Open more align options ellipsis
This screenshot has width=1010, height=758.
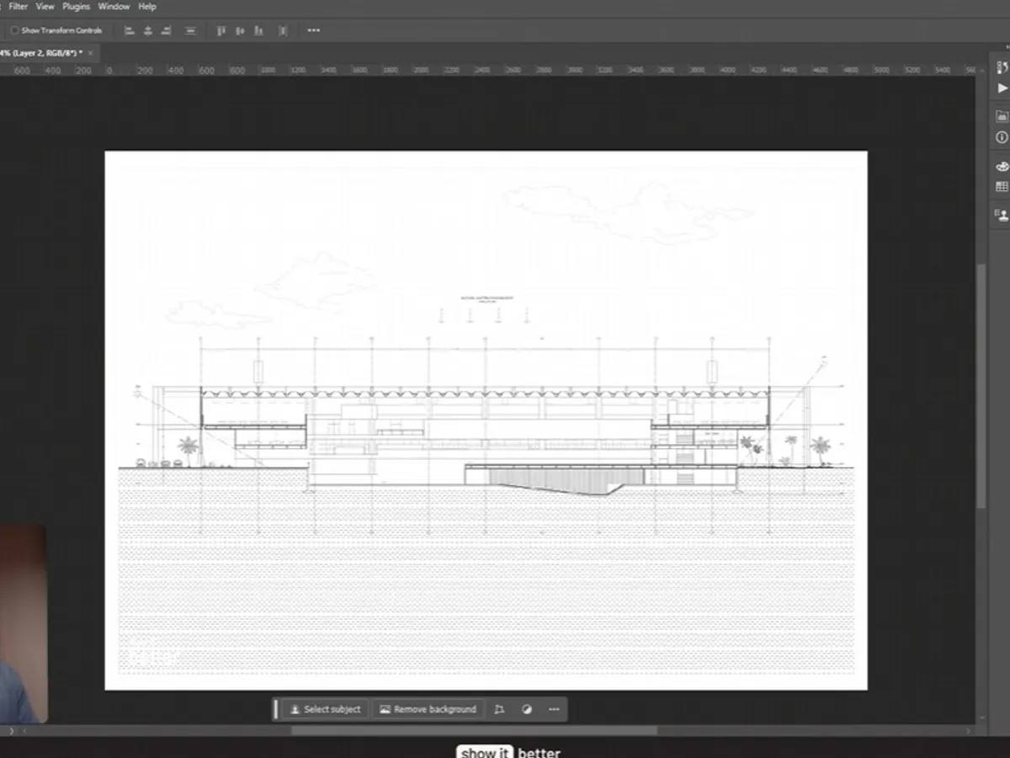click(x=314, y=30)
